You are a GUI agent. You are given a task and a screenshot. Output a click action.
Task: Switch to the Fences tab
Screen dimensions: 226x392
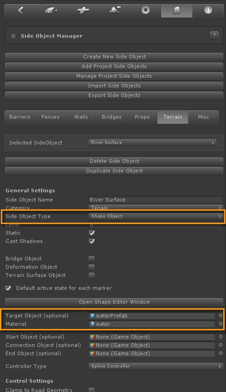[x=50, y=117]
